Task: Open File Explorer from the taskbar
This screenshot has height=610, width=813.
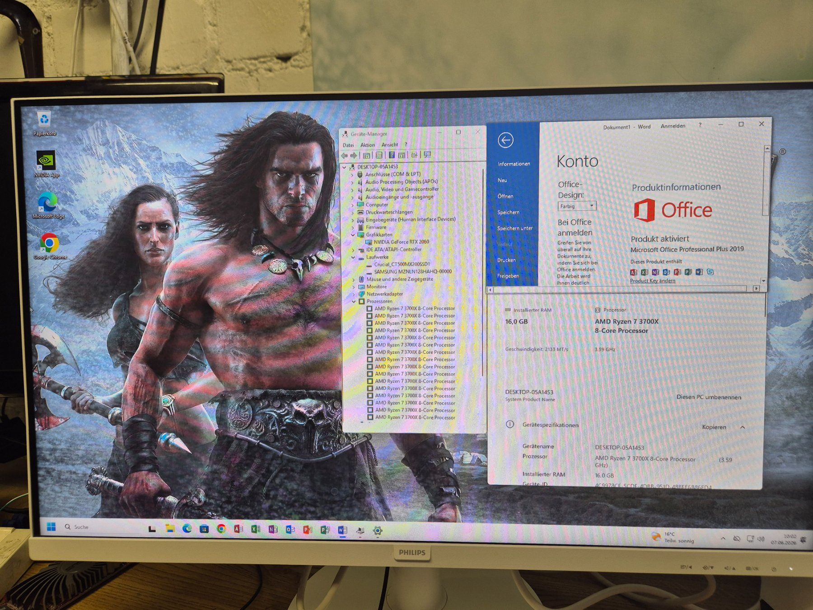Action: click(x=170, y=528)
